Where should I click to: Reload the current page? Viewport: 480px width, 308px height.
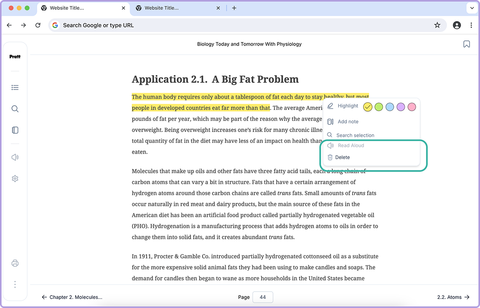point(38,25)
